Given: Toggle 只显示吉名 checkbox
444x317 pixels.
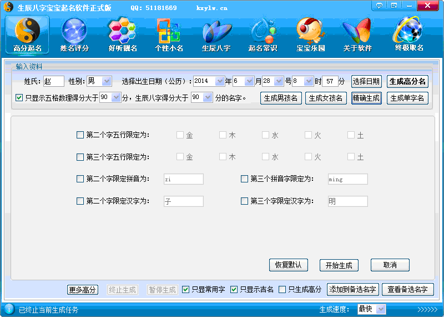Looking at the screenshot, I should (x=234, y=290).
